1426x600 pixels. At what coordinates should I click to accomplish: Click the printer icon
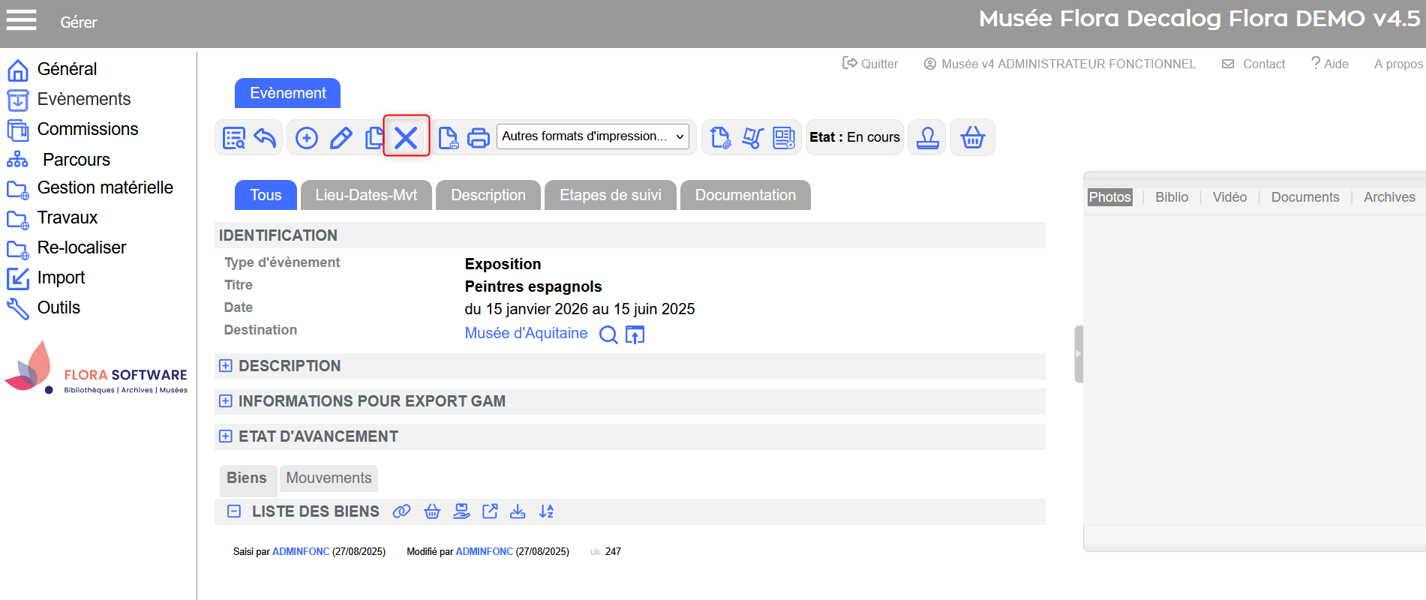(479, 138)
